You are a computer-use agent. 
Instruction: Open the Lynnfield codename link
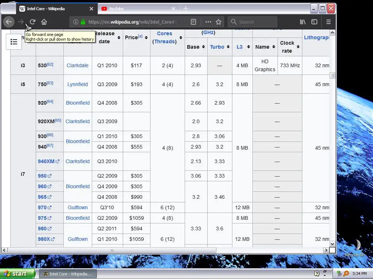(x=78, y=84)
